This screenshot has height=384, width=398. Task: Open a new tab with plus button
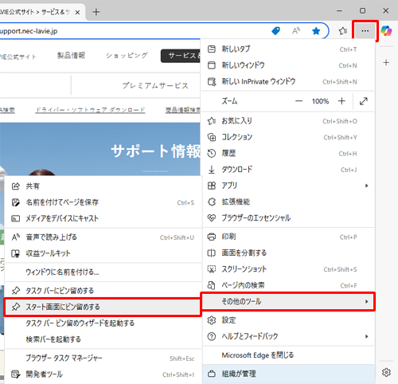pos(96,12)
